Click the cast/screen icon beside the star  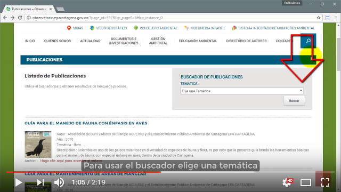pos(327,18)
